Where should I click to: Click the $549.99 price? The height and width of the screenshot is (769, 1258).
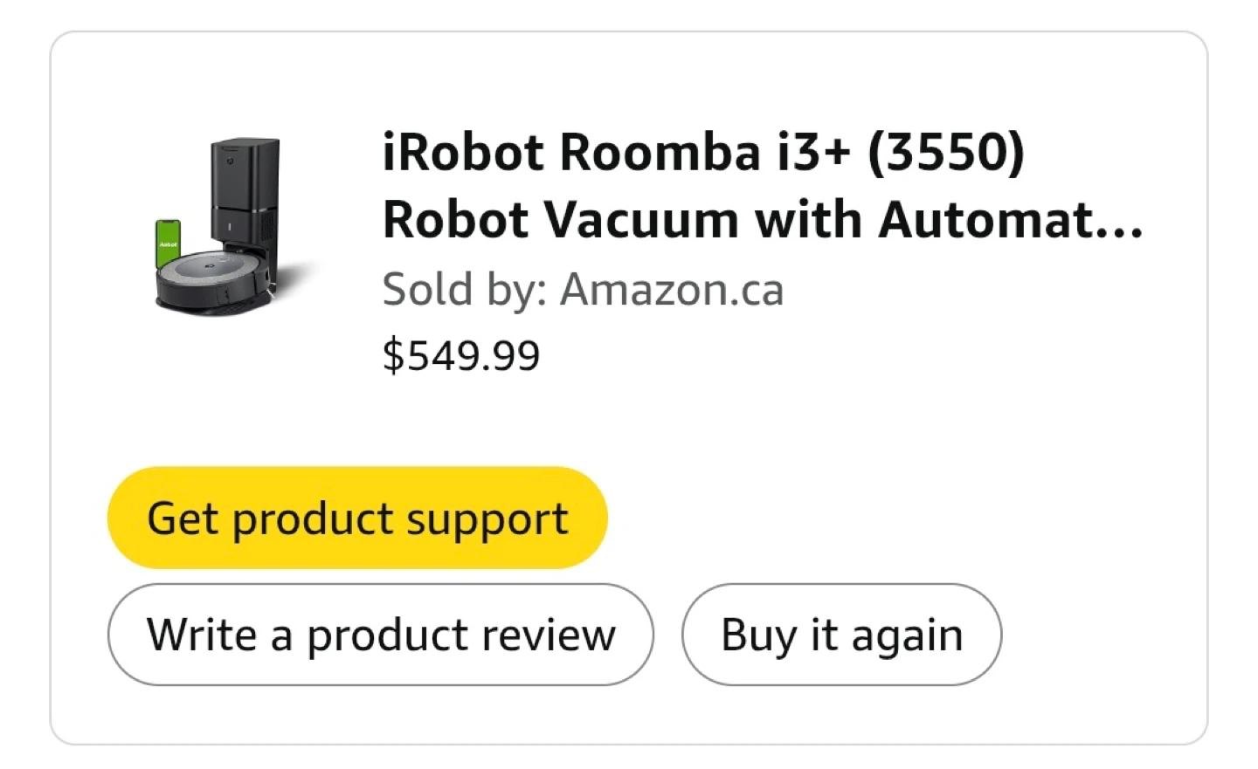(461, 355)
